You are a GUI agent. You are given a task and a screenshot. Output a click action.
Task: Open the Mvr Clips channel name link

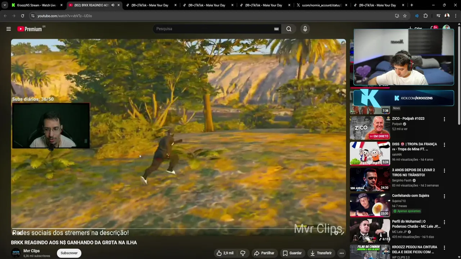tap(31, 251)
